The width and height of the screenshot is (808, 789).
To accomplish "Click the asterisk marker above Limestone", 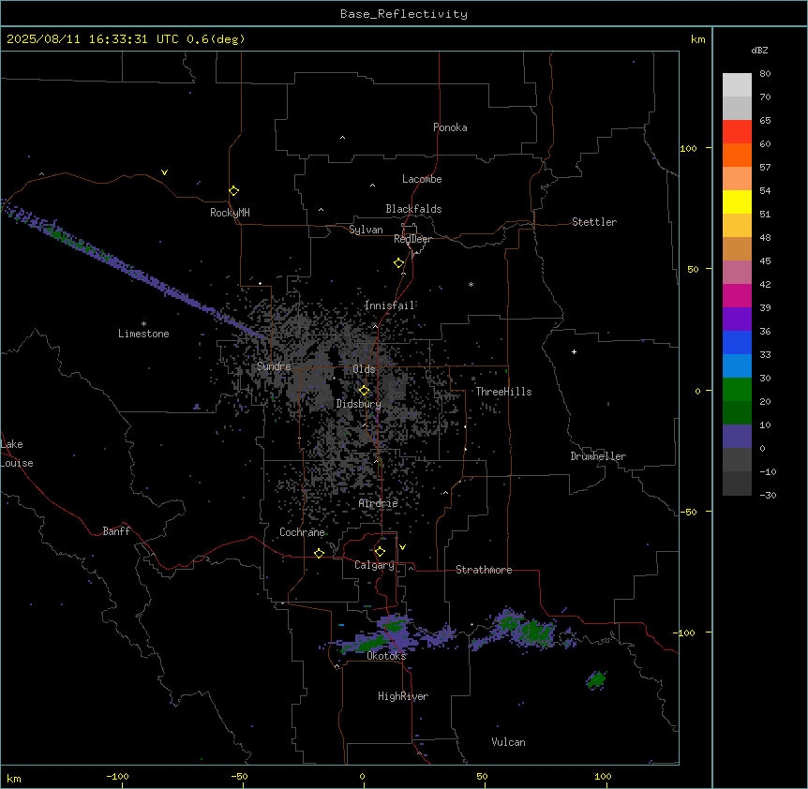I will pyautogui.click(x=143, y=324).
